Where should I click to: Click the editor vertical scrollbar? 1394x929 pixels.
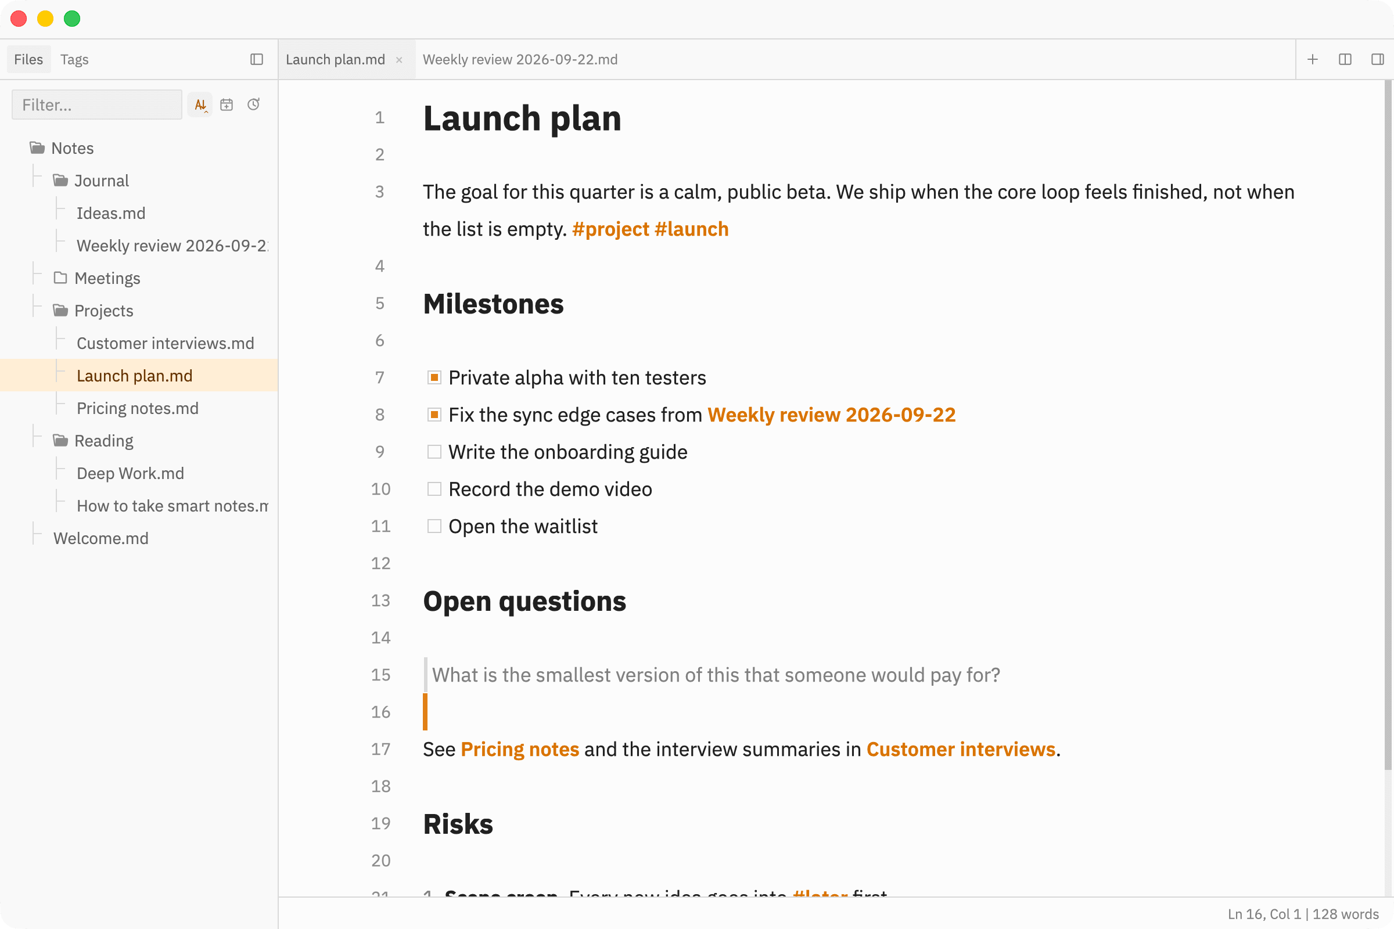1388,426
